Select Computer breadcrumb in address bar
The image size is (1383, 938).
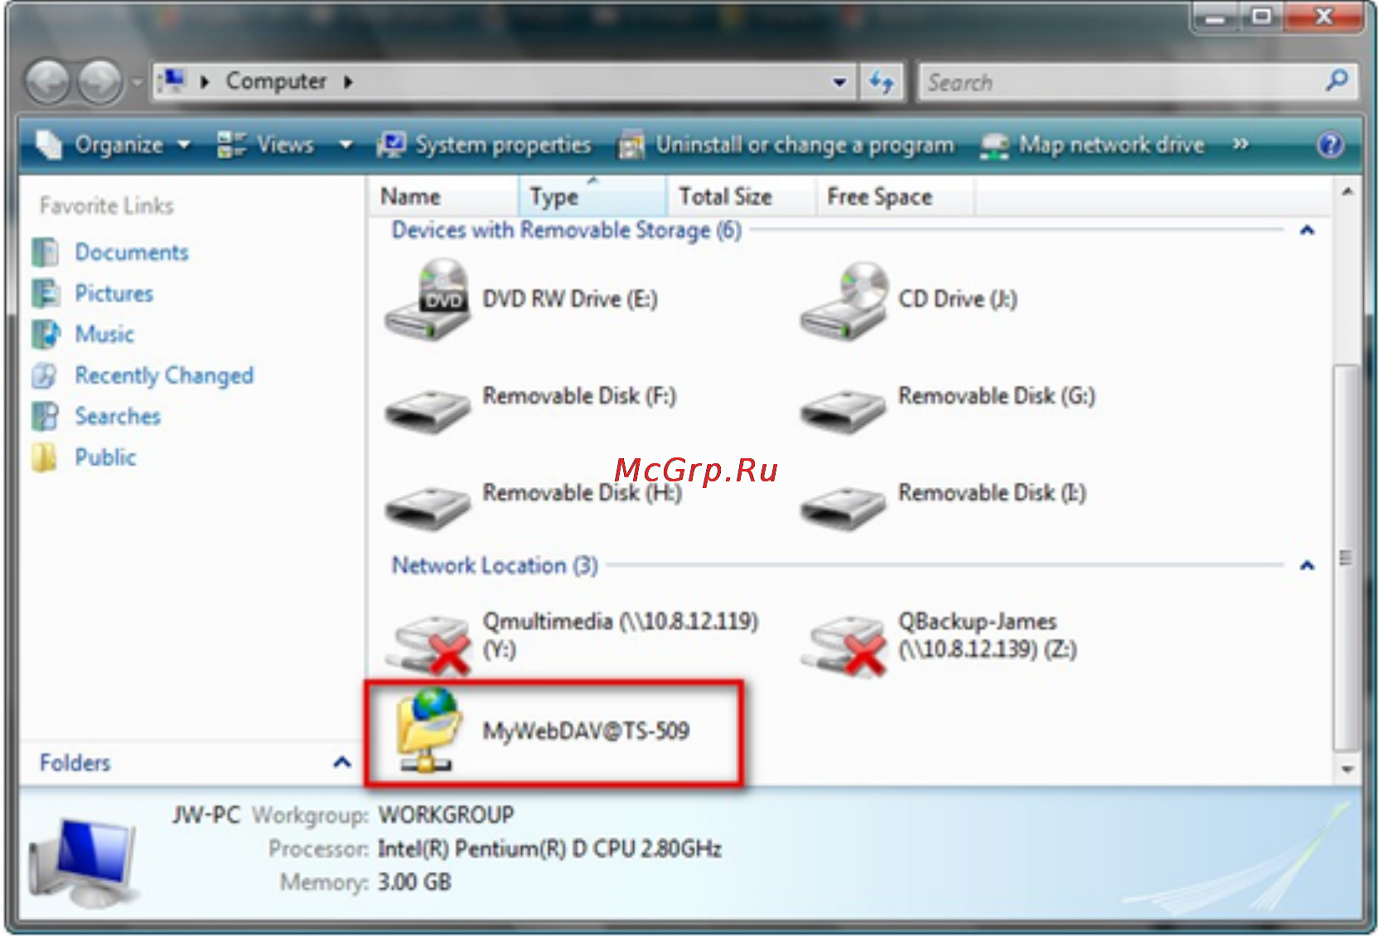pos(276,81)
